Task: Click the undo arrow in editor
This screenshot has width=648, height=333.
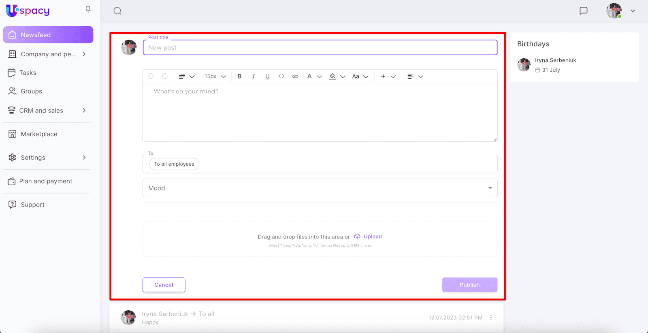Action: pyautogui.click(x=151, y=76)
